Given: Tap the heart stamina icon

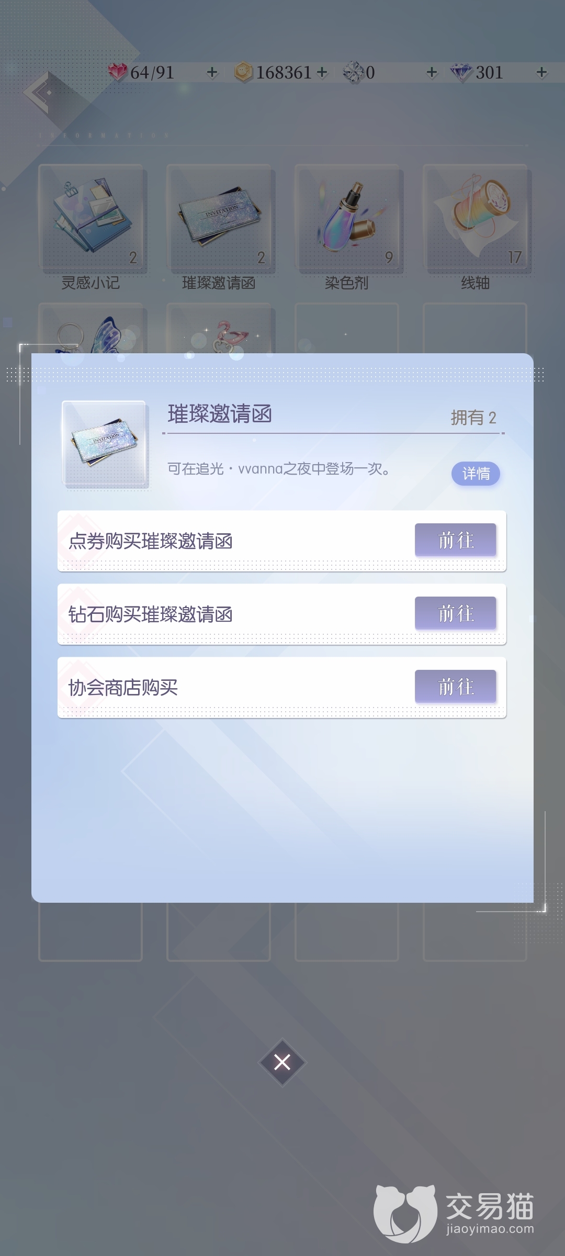Looking at the screenshot, I should [x=118, y=72].
